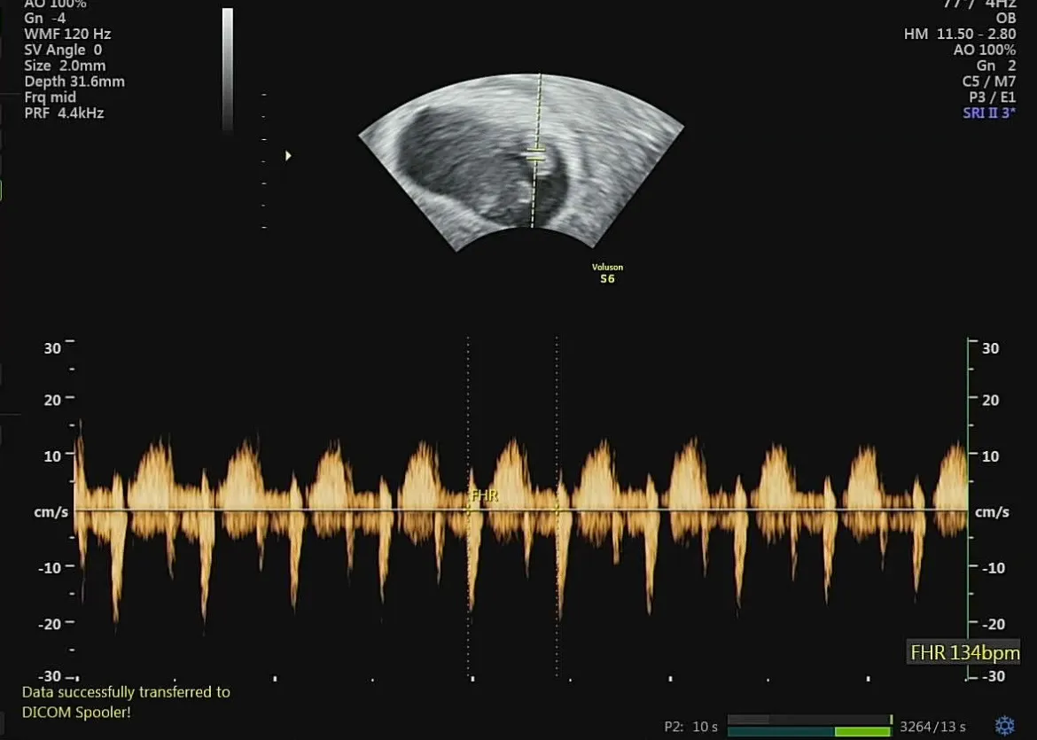Click the Size 2.0mm gate setting
The width and height of the screenshot is (1037, 740).
coord(65,66)
